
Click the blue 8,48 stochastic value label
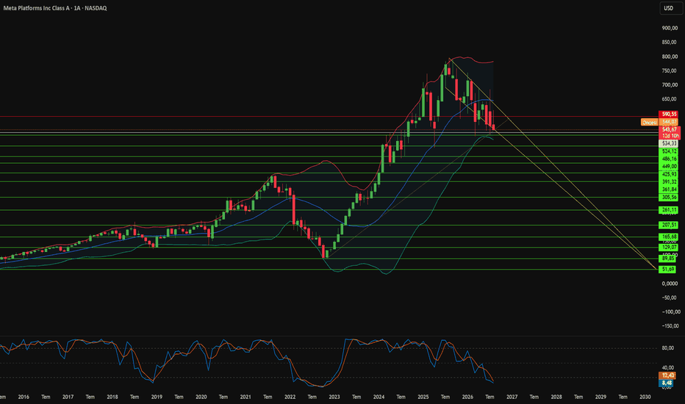point(667,383)
